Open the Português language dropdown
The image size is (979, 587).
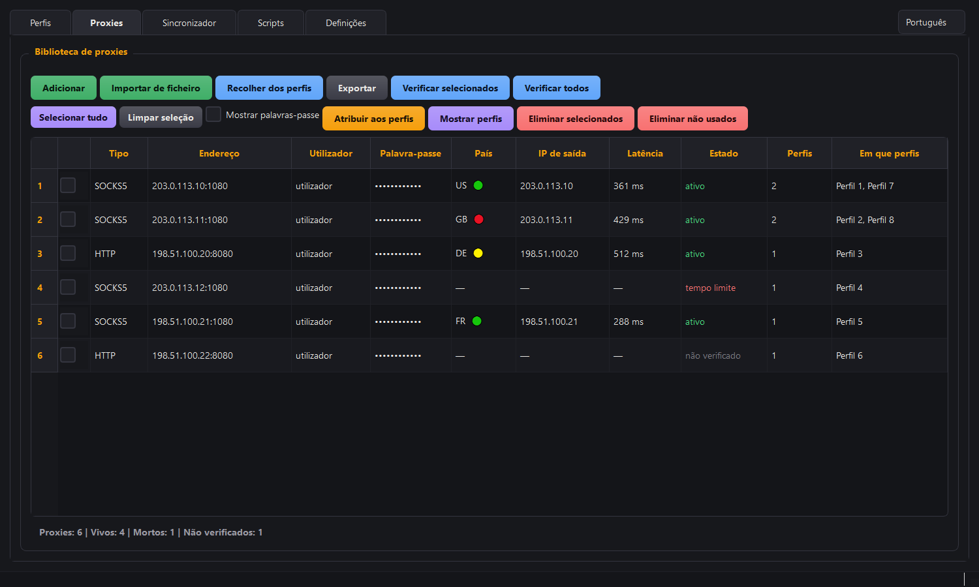pyautogui.click(x=931, y=22)
